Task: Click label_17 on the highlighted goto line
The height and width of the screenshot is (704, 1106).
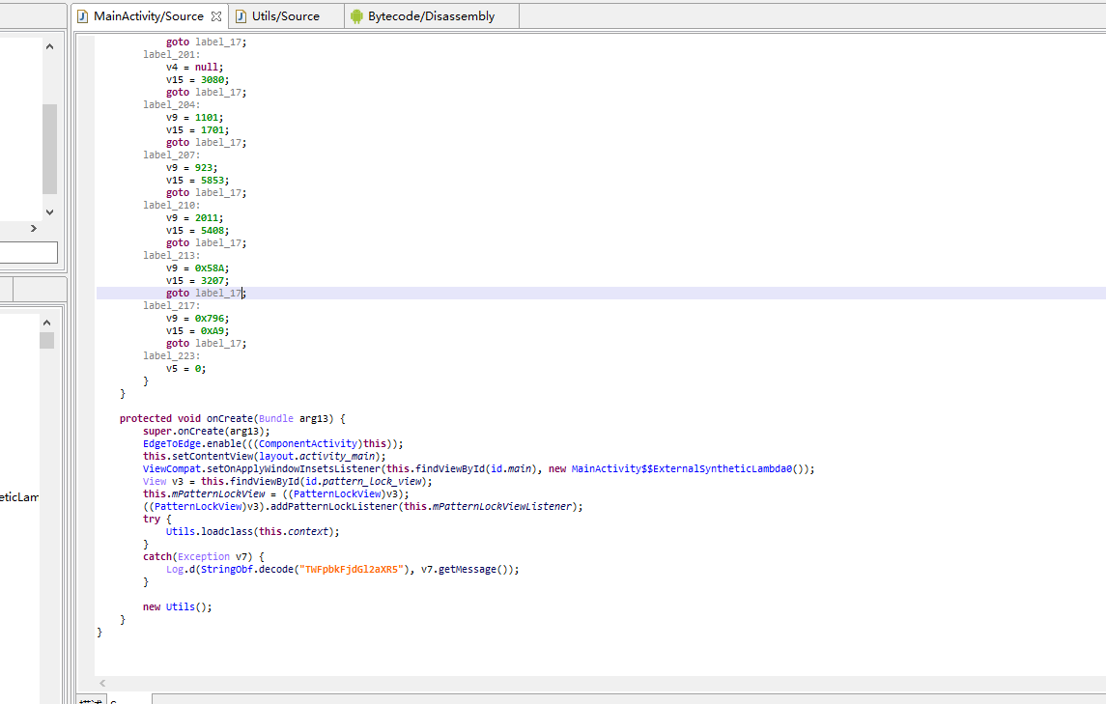Action: point(218,293)
